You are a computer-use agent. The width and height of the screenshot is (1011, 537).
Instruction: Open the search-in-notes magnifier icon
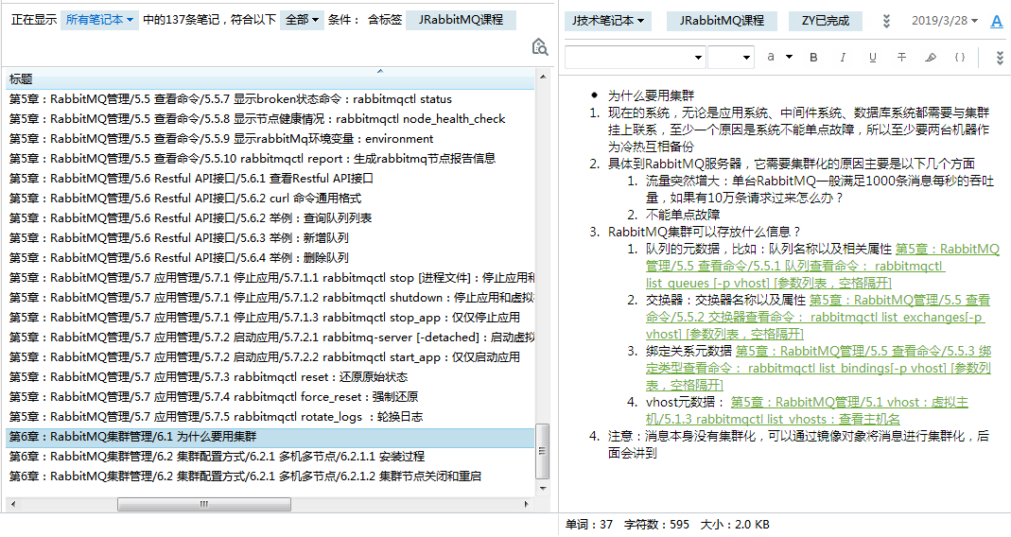[540, 46]
